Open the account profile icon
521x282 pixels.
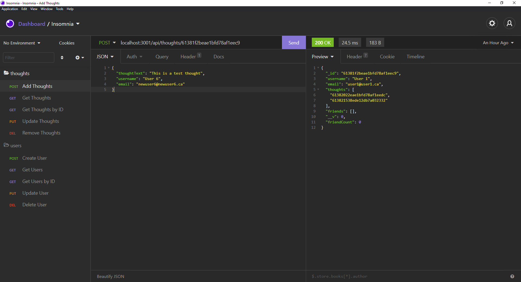509,23
